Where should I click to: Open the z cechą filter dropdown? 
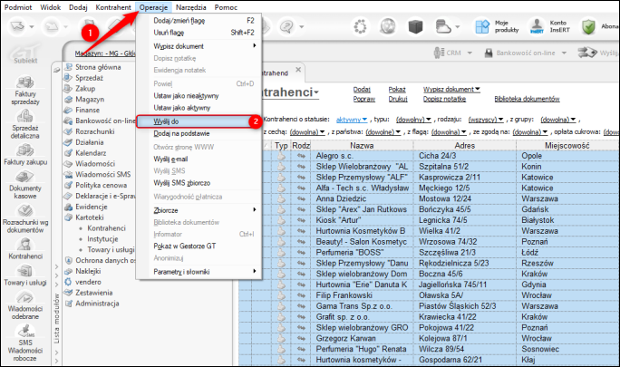pyautogui.click(x=307, y=131)
